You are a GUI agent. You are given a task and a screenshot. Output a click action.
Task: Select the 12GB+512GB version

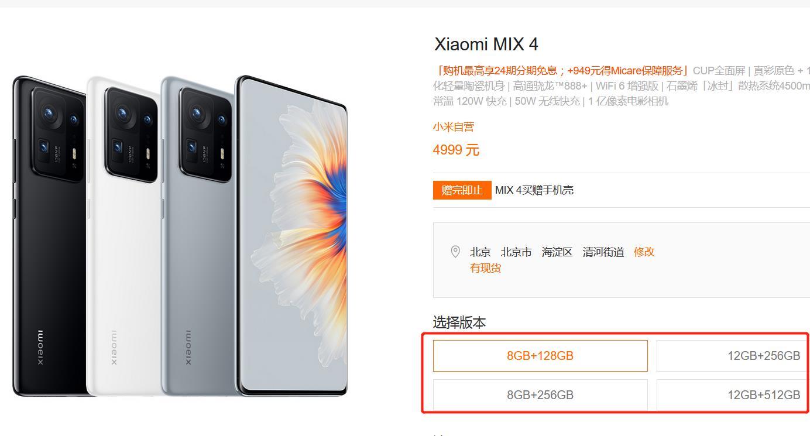click(733, 395)
